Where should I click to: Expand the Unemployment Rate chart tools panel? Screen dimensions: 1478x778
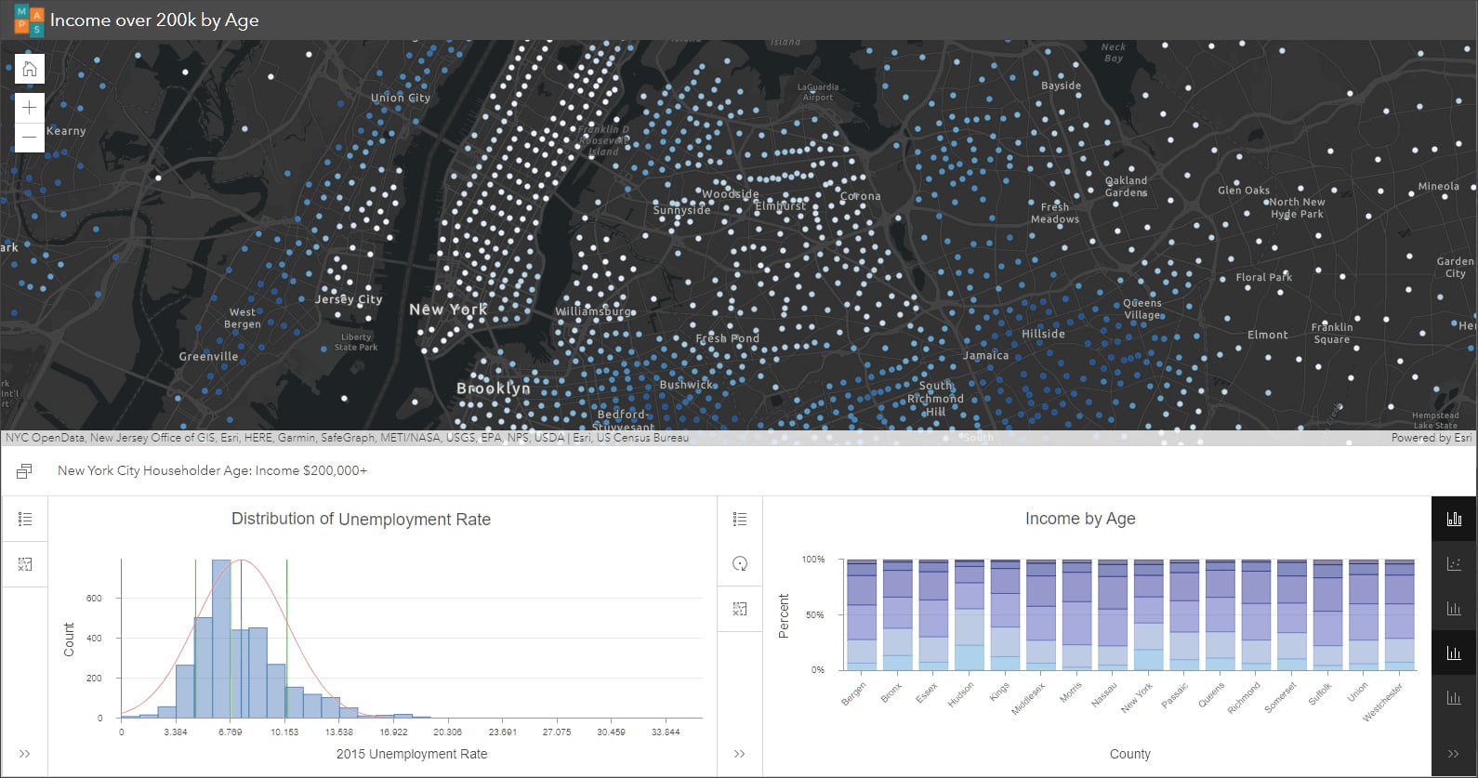point(25,754)
